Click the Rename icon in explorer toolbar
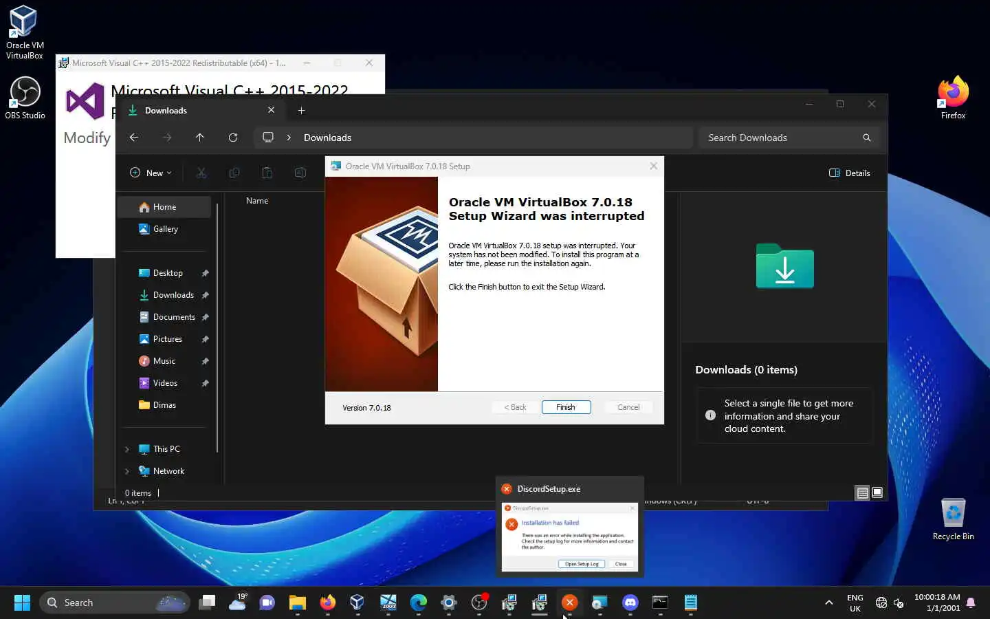This screenshot has height=619, width=990. [300, 173]
